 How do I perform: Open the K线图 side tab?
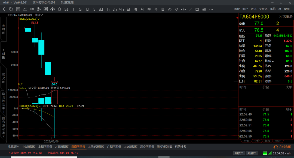coord(4,54)
